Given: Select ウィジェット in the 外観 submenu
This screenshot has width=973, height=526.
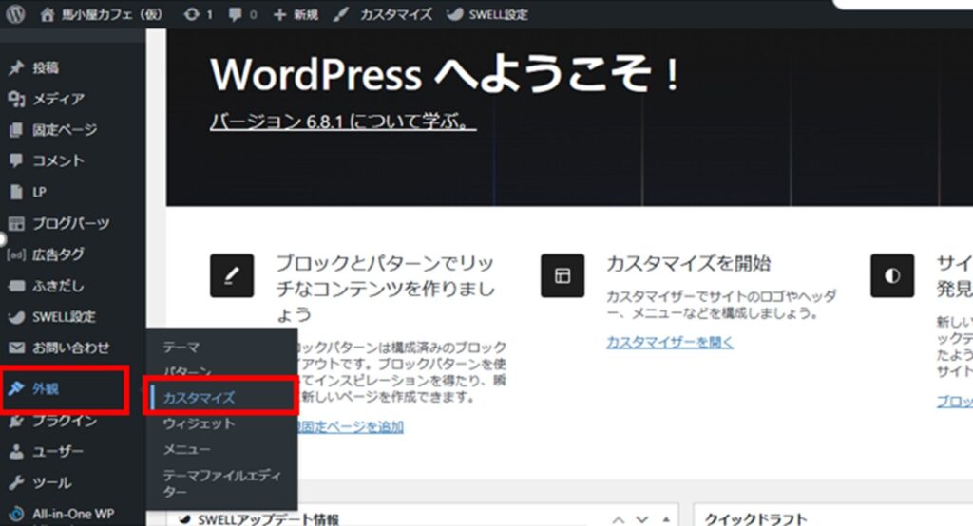Looking at the screenshot, I should tap(199, 423).
